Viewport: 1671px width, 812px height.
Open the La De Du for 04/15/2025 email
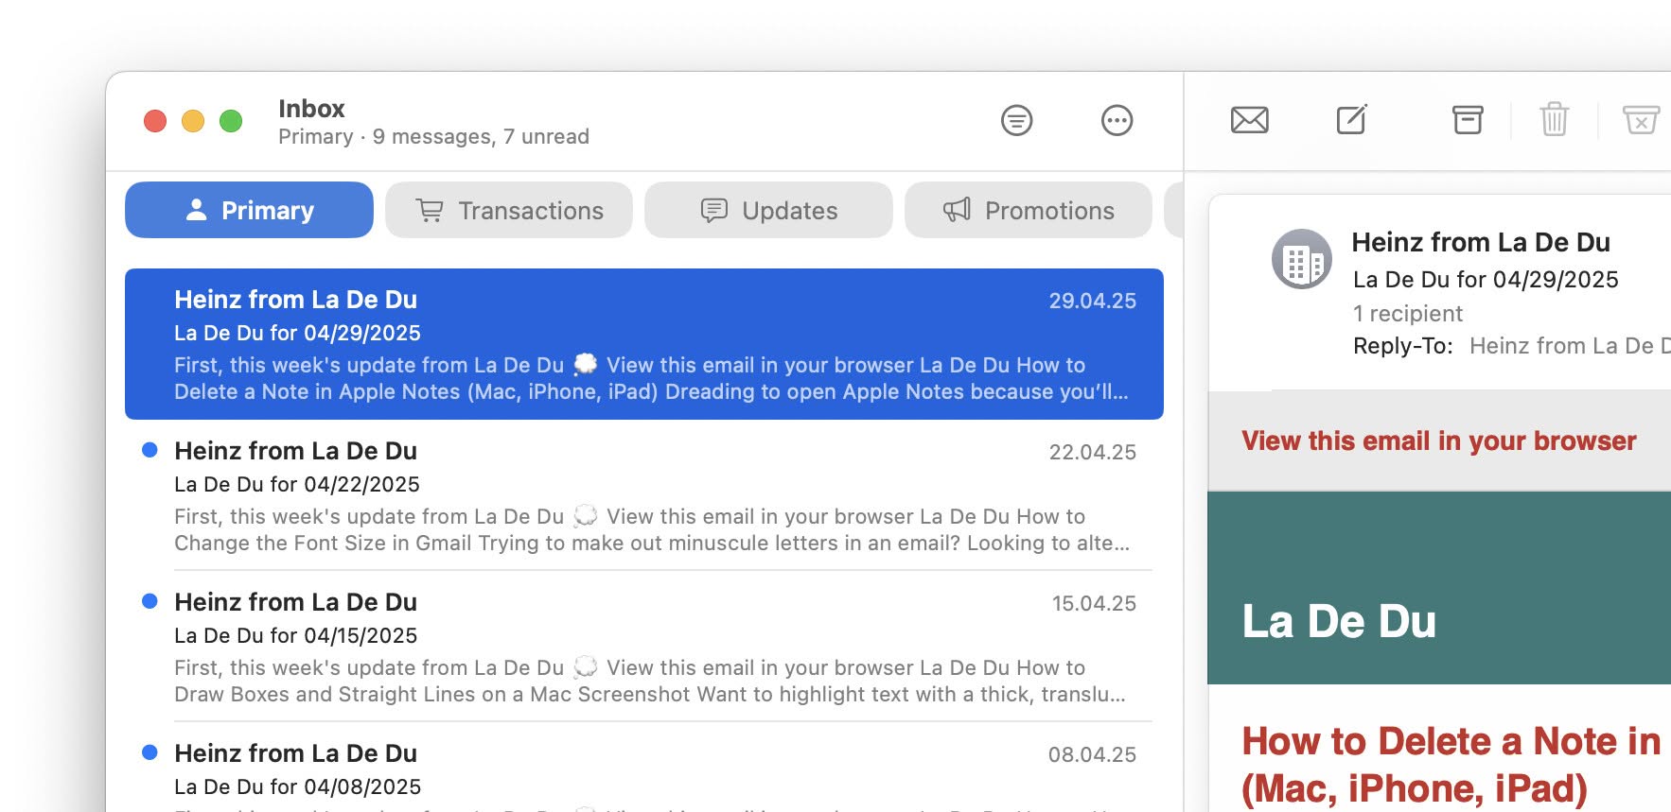pos(644,647)
